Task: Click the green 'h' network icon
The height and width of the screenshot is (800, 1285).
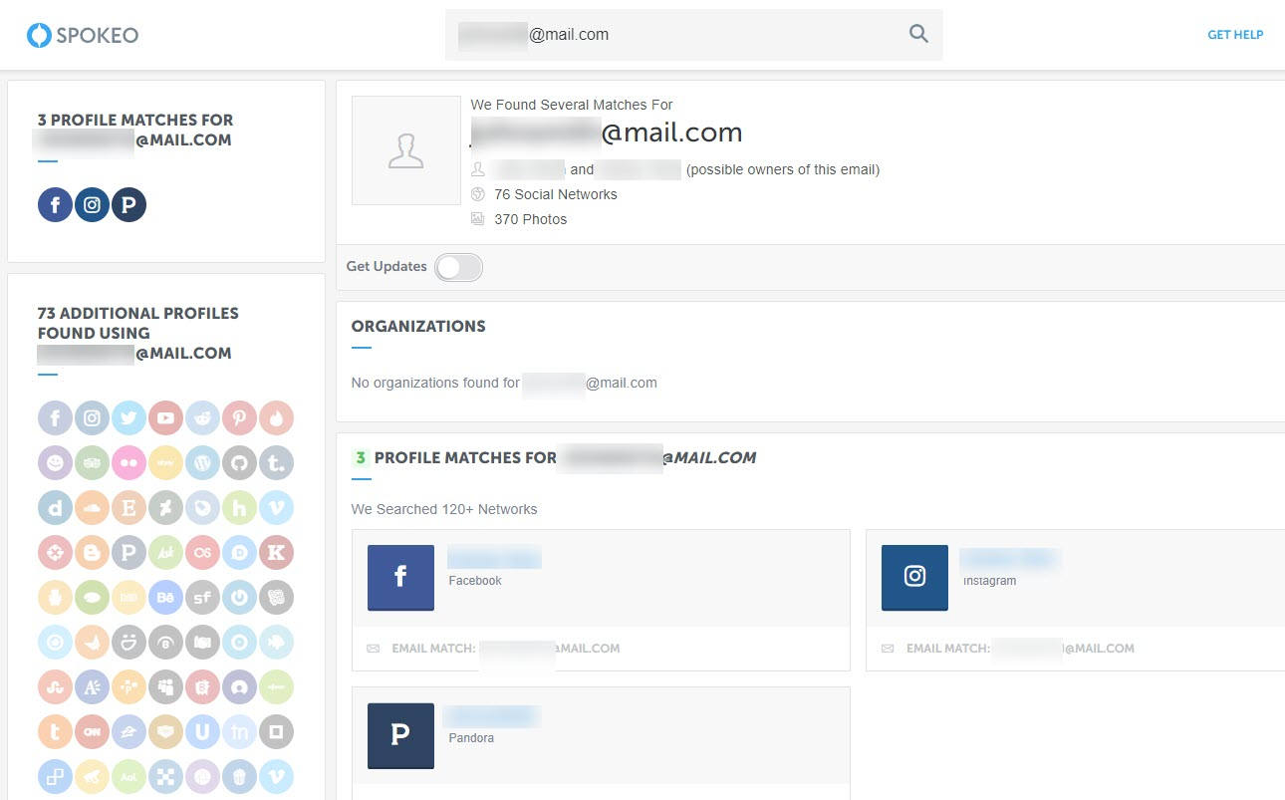Action: point(239,508)
